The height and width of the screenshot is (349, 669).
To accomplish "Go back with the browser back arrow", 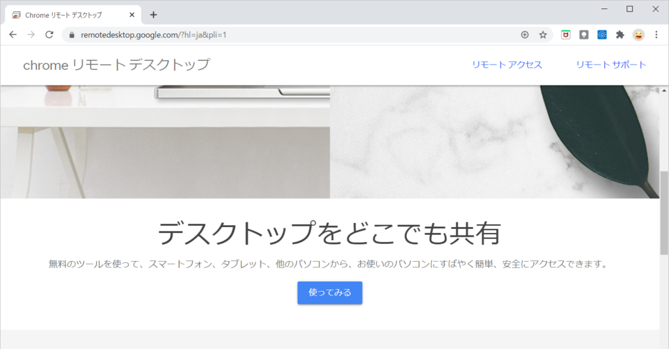I will tap(13, 35).
